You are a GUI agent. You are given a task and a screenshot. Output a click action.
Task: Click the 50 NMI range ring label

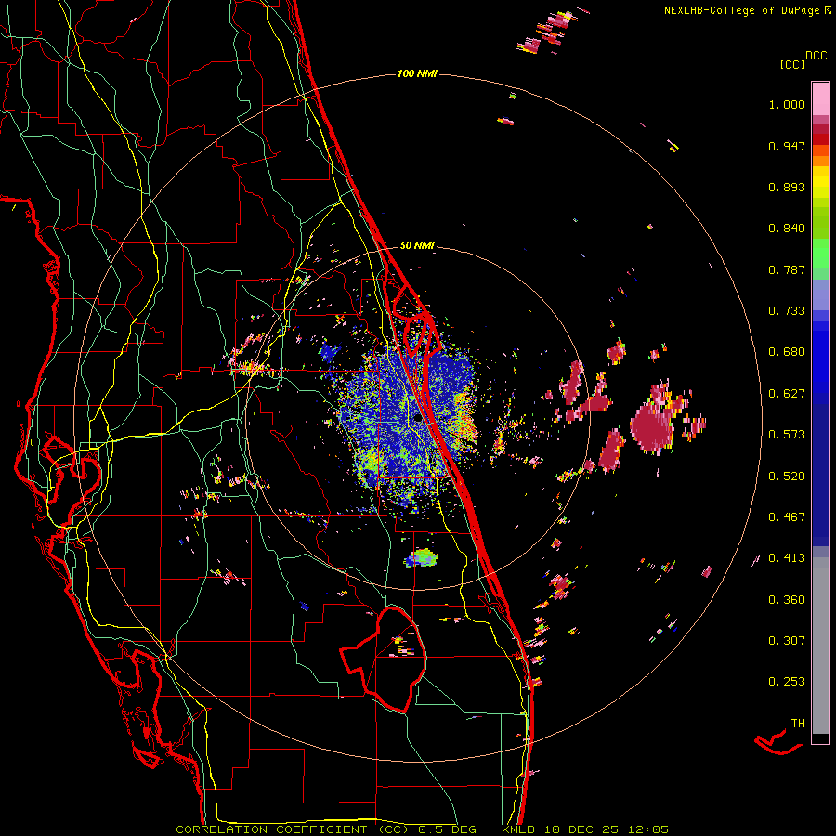click(417, 246)
